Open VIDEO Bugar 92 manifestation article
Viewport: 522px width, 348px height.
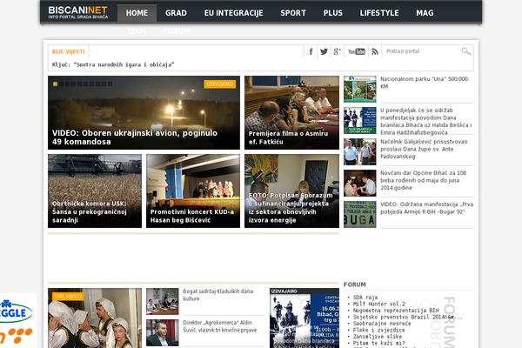click(427, 208)
